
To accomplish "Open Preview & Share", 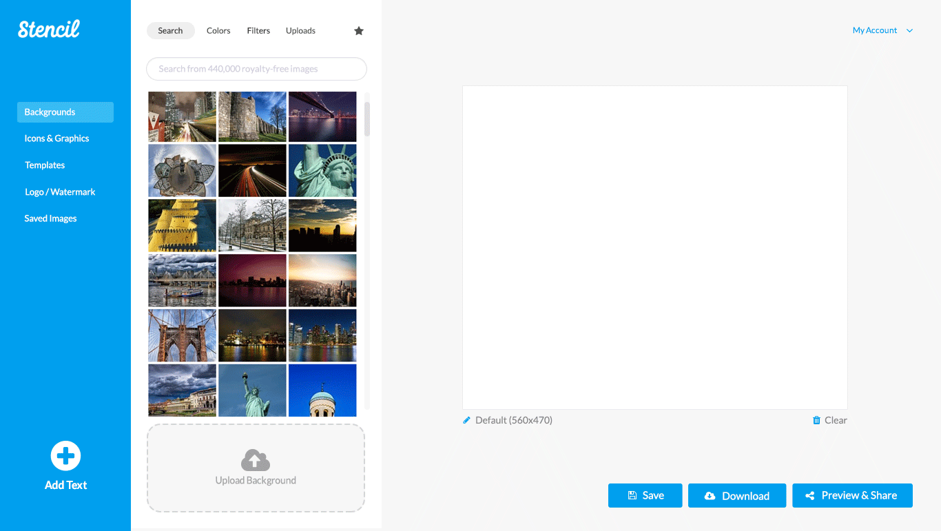I will (852, 496).
